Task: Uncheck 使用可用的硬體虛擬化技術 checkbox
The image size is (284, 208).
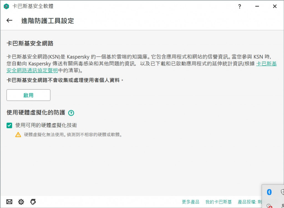Action: (9, 125)
